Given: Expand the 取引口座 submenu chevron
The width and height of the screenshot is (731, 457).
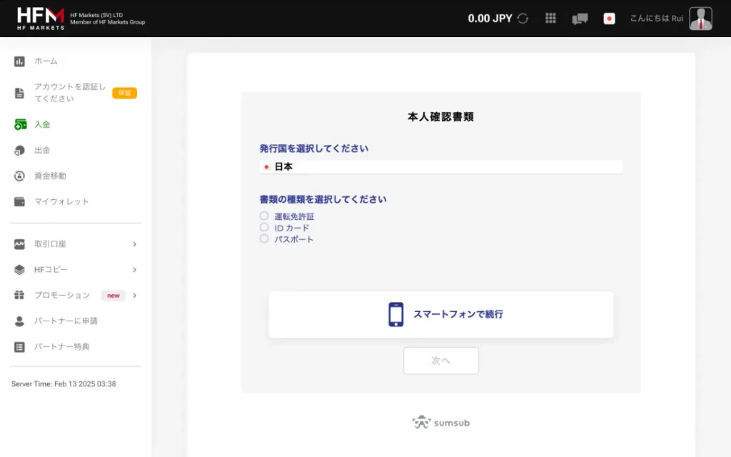Looking at the screenshot, I should pos(134,244).
